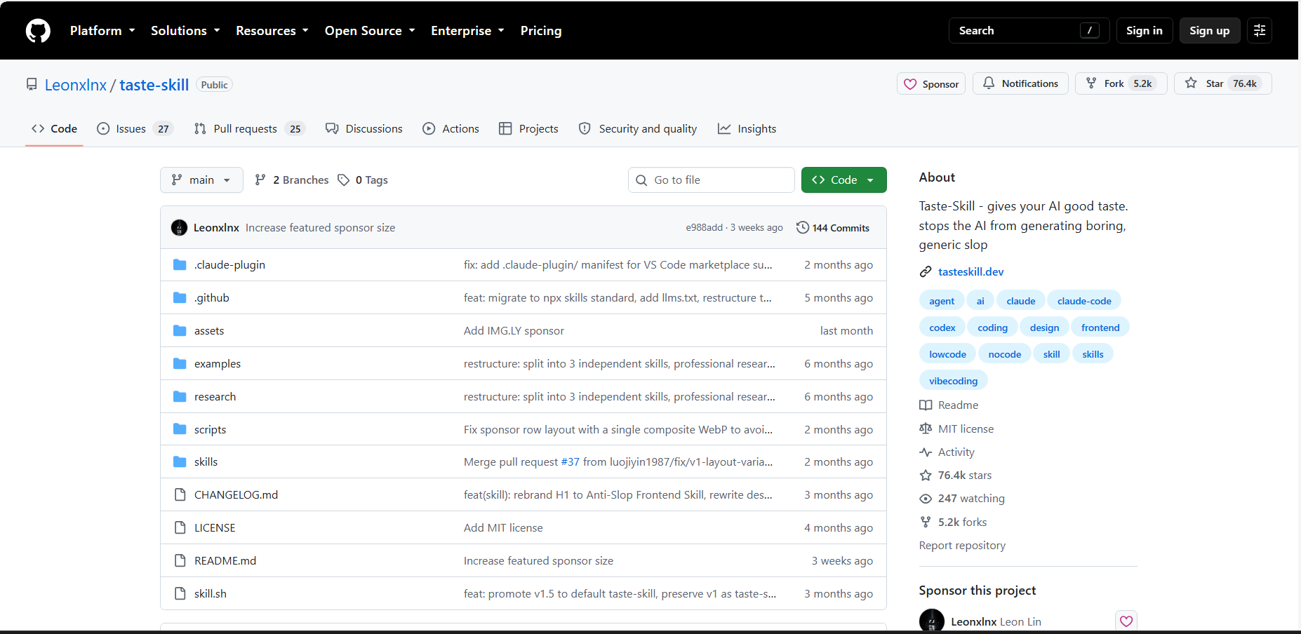Click the repository icon before LeonxInx
1301x634 pixels.
(x=32, y=85)
